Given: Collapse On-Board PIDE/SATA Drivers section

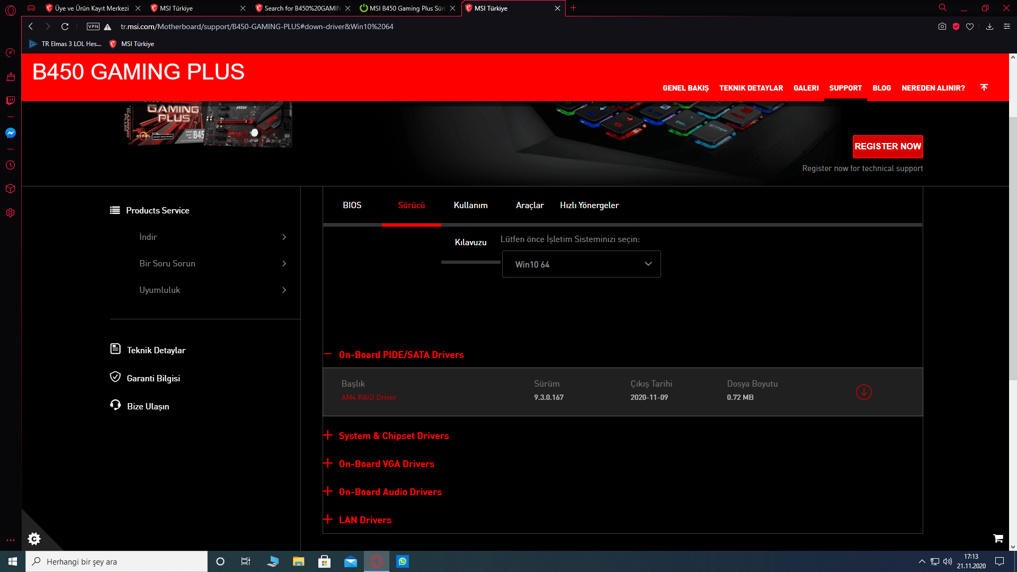Looking at the screenshot, I should (401, 355).
